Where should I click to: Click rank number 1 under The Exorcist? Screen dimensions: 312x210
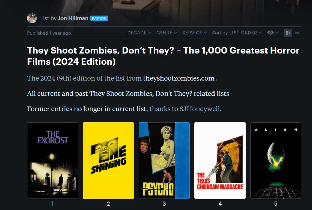click(52, 204)
